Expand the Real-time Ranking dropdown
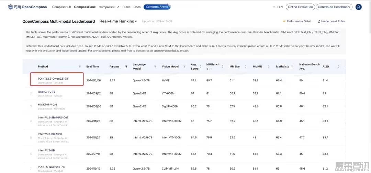This screenshot has width=371, height=173. [118, 21]
